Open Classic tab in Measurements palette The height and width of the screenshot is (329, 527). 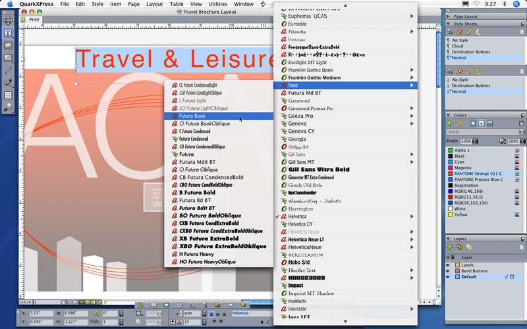(x=141, y=305)
